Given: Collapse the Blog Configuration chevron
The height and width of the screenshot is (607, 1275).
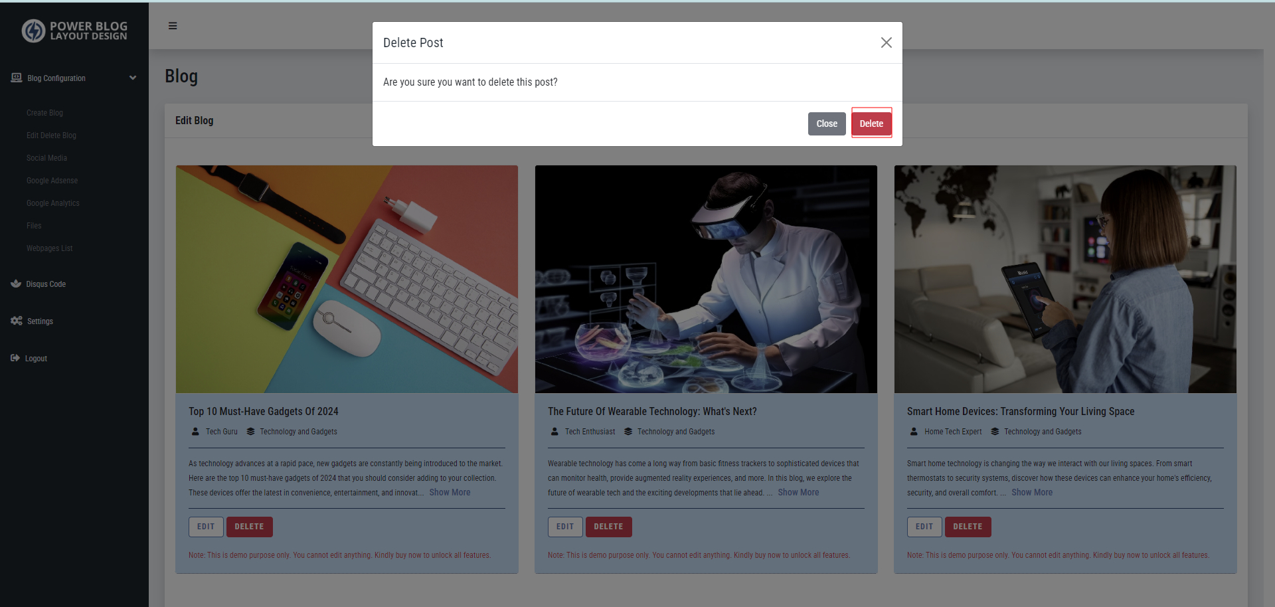Looking at the screenshot, I should [x=133, y=78].
